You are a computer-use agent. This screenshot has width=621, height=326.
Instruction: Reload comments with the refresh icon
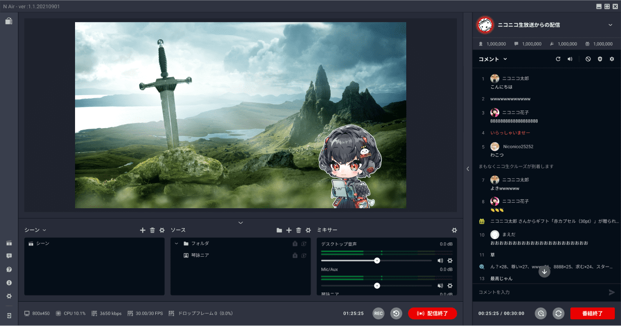coord(558,59)
